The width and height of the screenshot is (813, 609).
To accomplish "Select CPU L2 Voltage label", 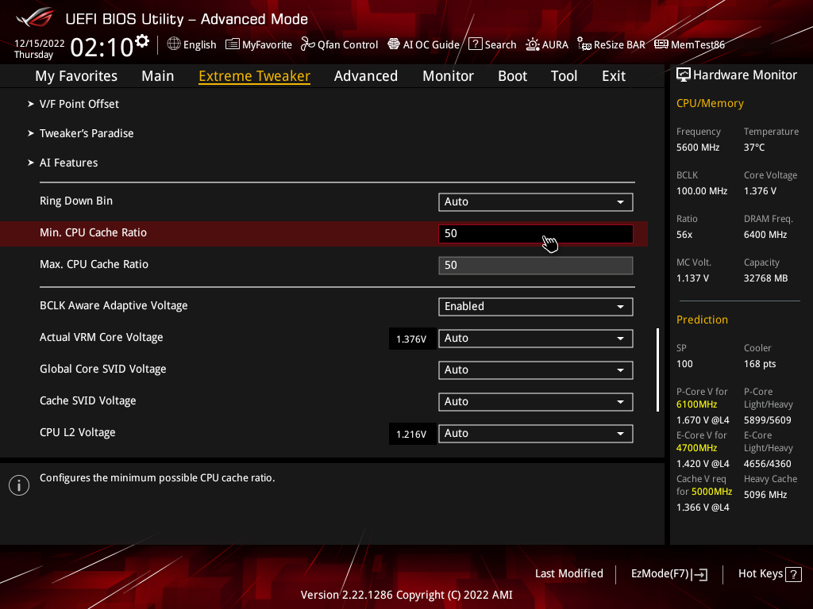I will pos(77,432).
